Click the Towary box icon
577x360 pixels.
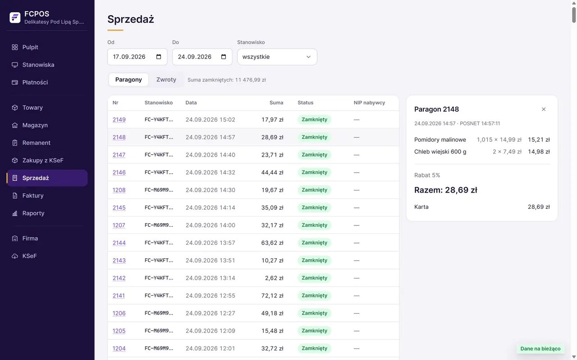15,108
